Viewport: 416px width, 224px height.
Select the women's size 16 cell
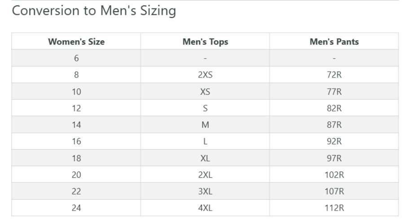[76, 142]
